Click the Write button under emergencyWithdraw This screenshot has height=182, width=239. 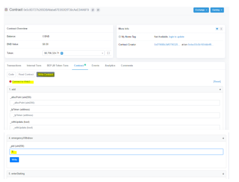click(x=14, y=160)
